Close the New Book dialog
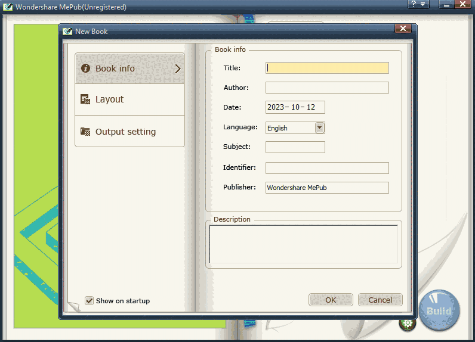475x342 pixels. pyautogui.click(x=403, y=29)
